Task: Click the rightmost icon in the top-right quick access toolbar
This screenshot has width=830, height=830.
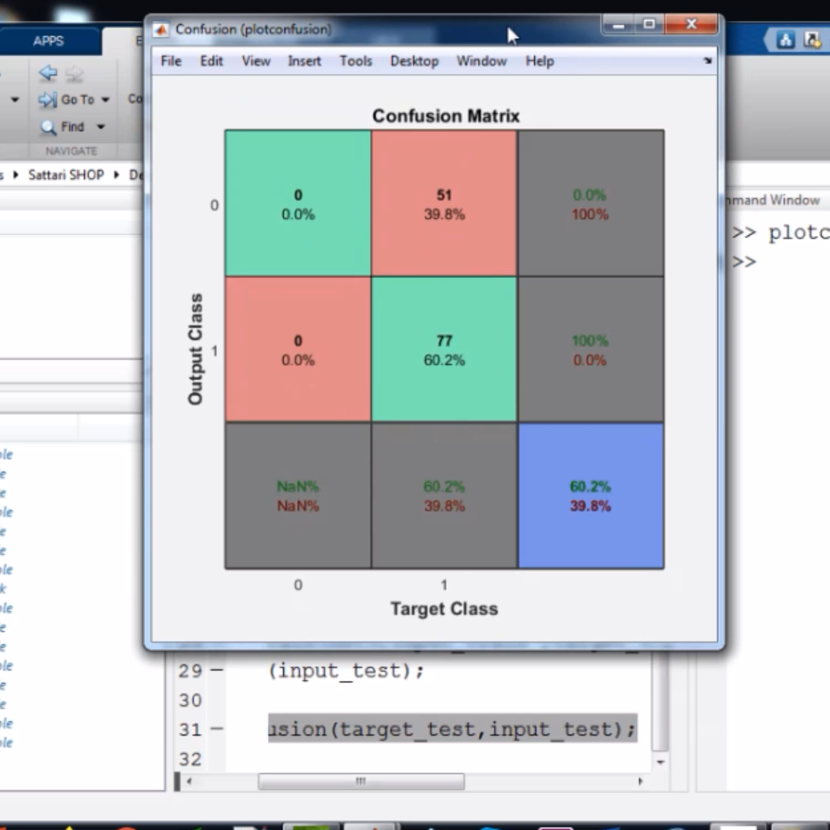Action: 812,40
